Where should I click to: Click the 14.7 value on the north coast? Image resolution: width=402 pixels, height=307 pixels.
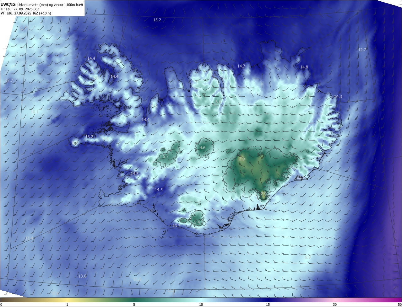(x=241, y=66)
